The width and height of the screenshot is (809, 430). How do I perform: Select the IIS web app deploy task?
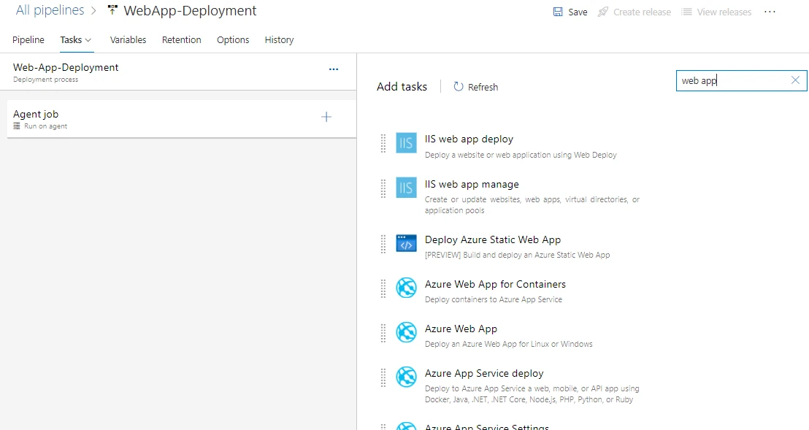469,139
